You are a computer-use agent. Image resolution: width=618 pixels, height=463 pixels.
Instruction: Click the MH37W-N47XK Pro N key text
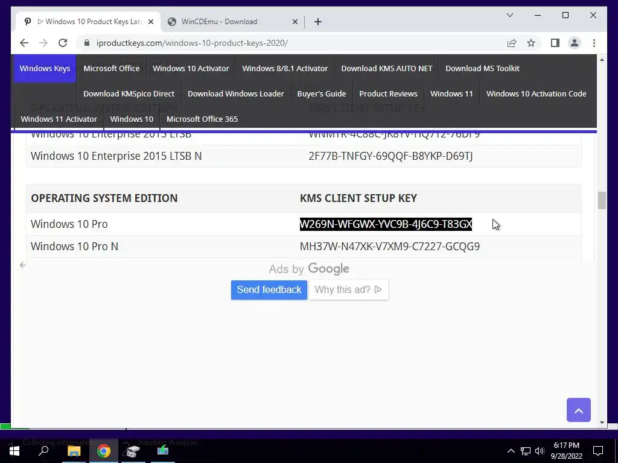390,247
